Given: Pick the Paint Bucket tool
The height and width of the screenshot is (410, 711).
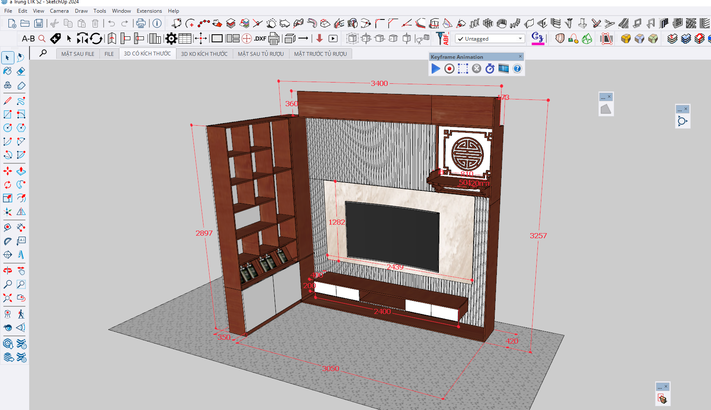Looking at the screenshot, I should 8,71.
